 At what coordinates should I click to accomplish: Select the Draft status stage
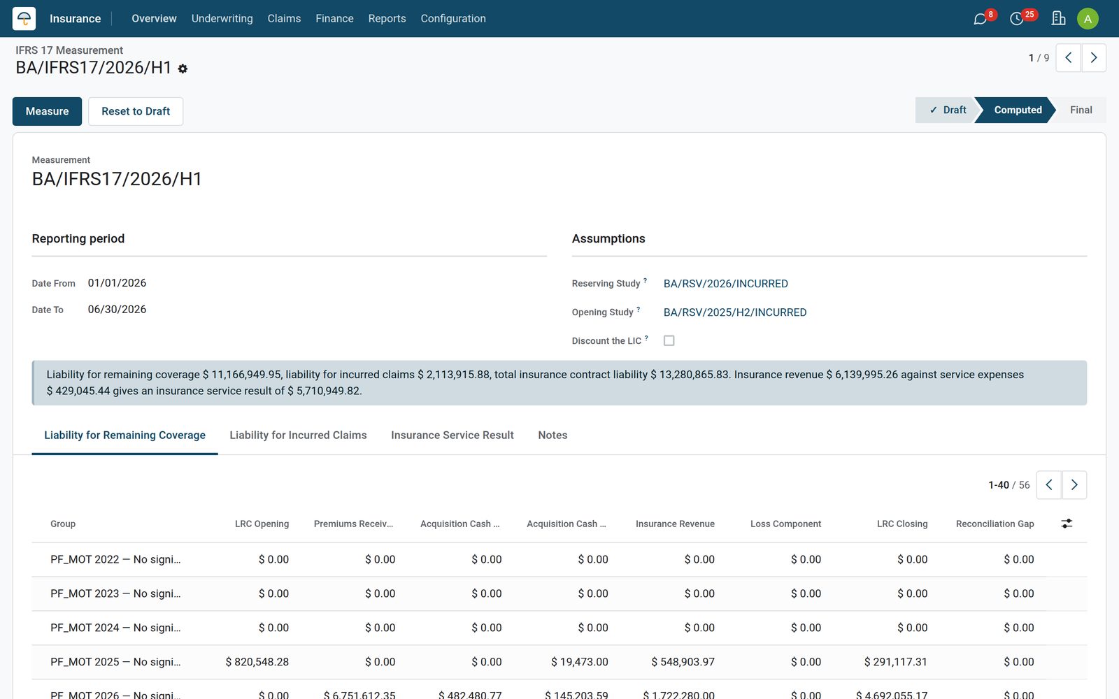(x=947, y=110)
